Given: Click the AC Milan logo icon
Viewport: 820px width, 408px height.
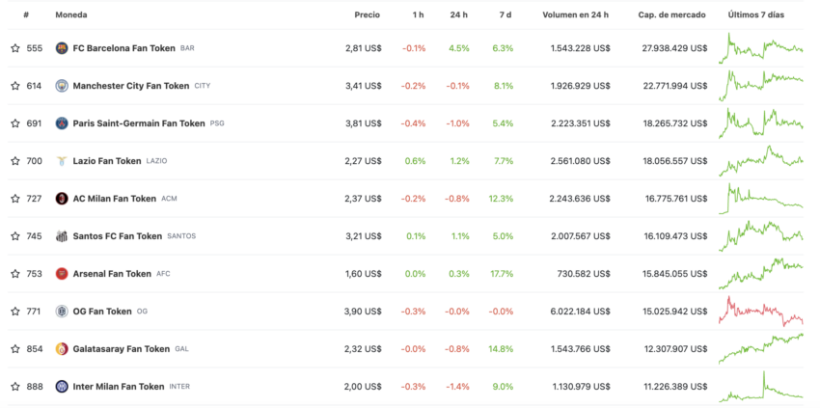Looking at the screenshot, I should [x=62, y=199].
